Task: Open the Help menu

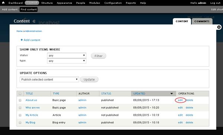Action: (143, 3)
